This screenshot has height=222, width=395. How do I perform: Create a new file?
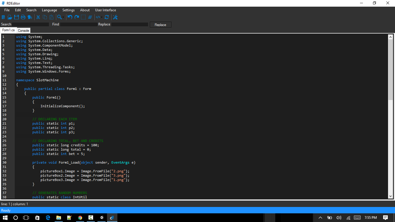click(x=3, y=17)
